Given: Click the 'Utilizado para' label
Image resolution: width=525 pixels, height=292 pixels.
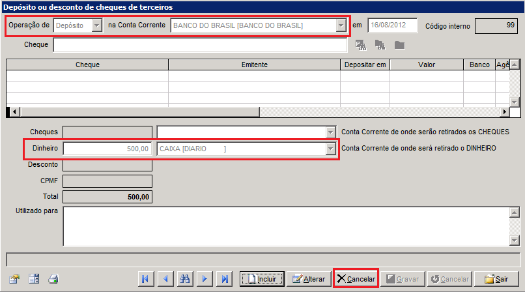Looking at the screenshot, I should pyautogui.click(x=37, y=211).
